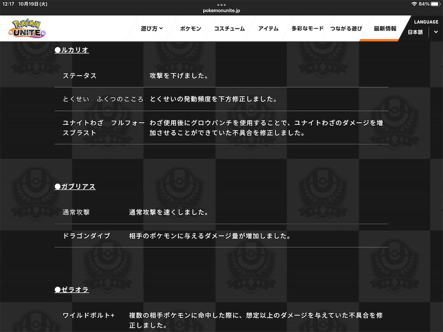Tap the Wi-Fi status icon
Viewport: 443px width, 332px height.
tap(414, 4)
